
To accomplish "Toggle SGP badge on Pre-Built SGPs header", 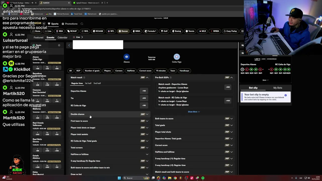I will point(227,77).
